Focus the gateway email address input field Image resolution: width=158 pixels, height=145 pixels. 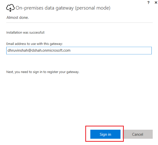click(x=79, y=50)
